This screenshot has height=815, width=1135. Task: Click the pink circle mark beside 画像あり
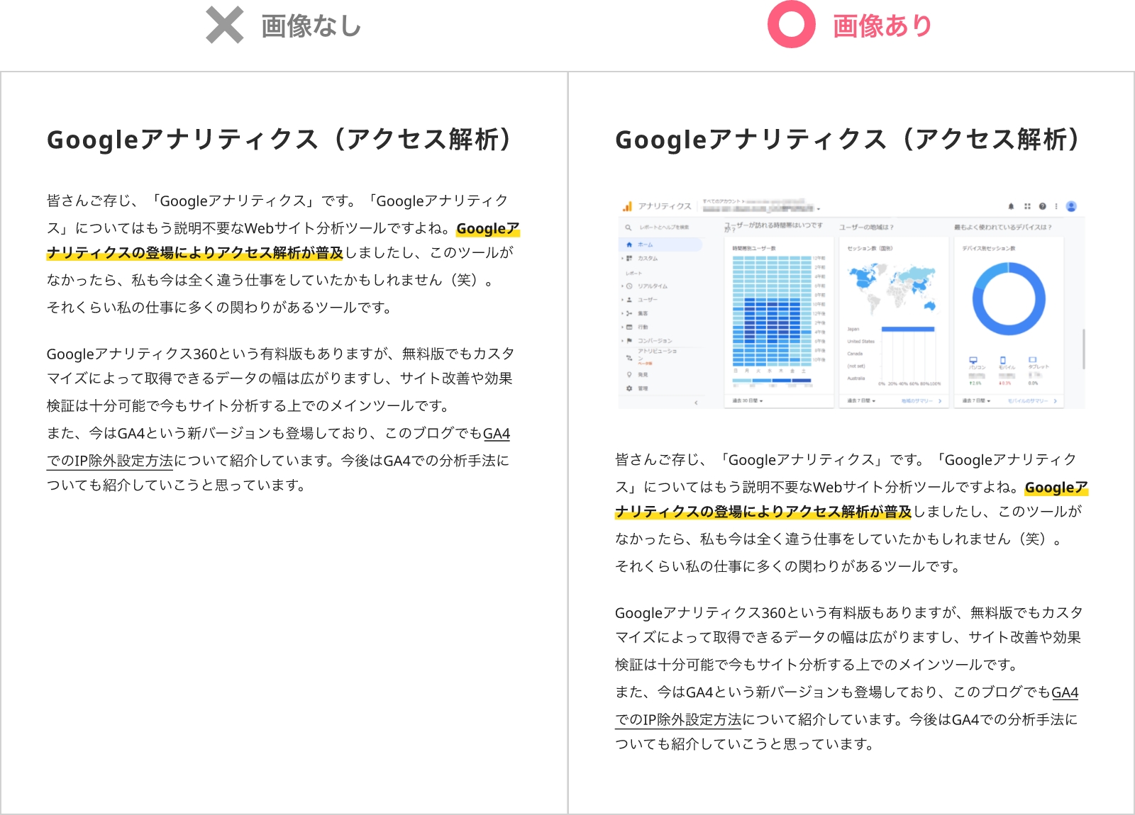pyautogui.click(x=792, y=24)
